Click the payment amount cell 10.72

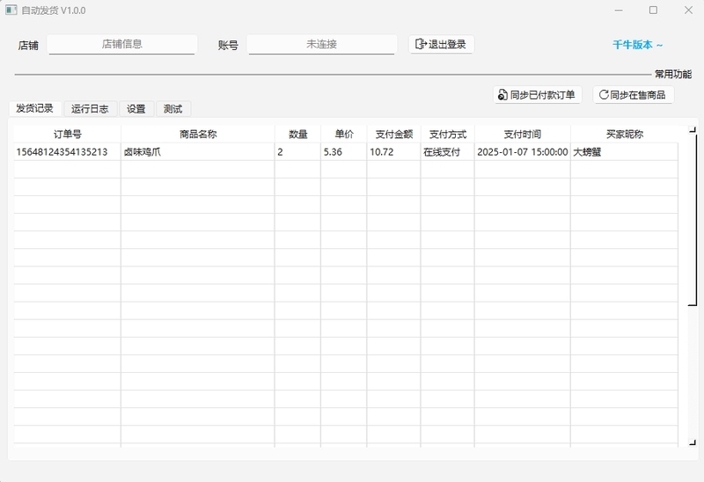tap(393, 151)
